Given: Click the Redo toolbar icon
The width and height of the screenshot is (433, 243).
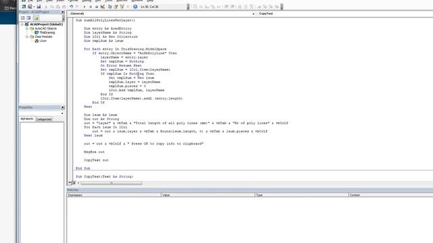Looking at the screenshot, I should [77, 7].
